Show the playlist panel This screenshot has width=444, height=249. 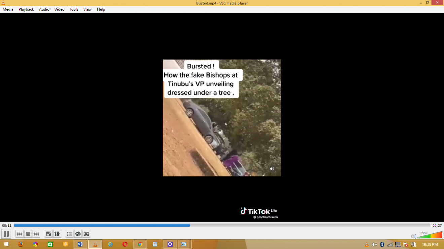(x=70, y=234)
